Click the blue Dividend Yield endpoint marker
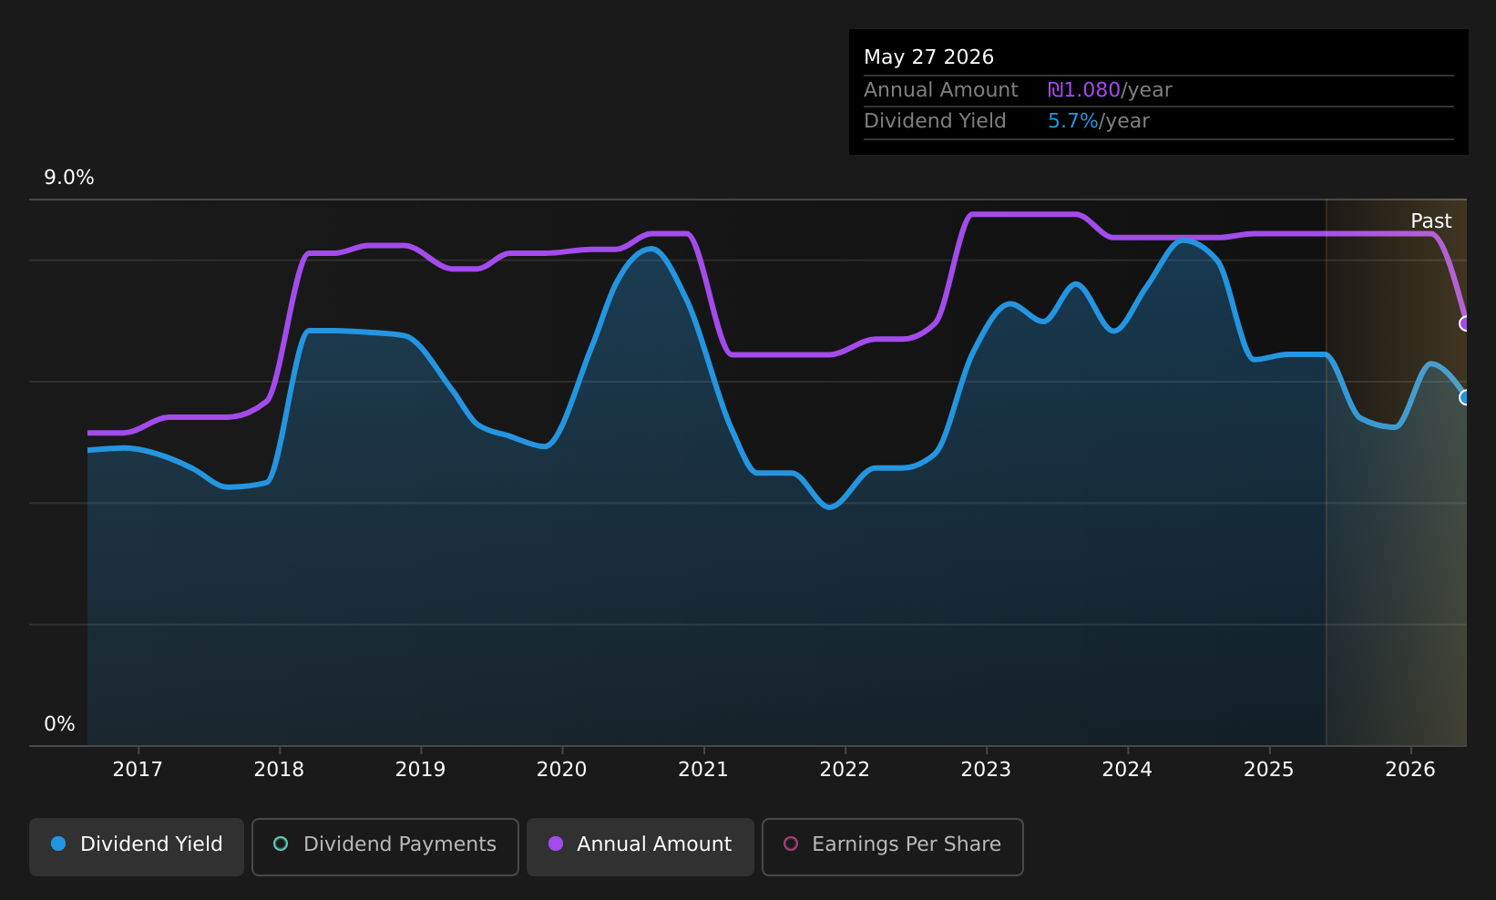The image size is (1496, 900). click(1466, 397)
